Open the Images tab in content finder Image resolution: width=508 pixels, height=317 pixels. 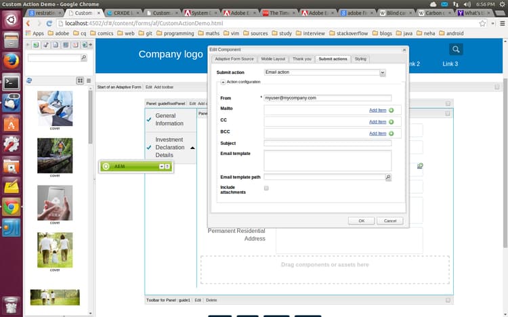pyautogui.click(x=36, y=45)
